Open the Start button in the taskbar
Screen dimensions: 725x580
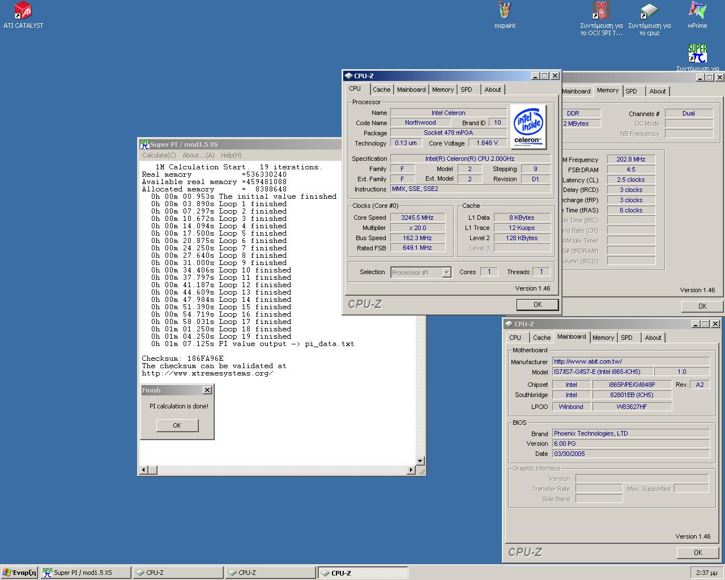pos(19,573)
